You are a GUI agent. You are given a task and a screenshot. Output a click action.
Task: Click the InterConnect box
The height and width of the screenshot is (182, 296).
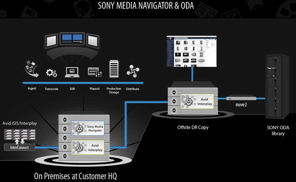click(x=20, y=147)
